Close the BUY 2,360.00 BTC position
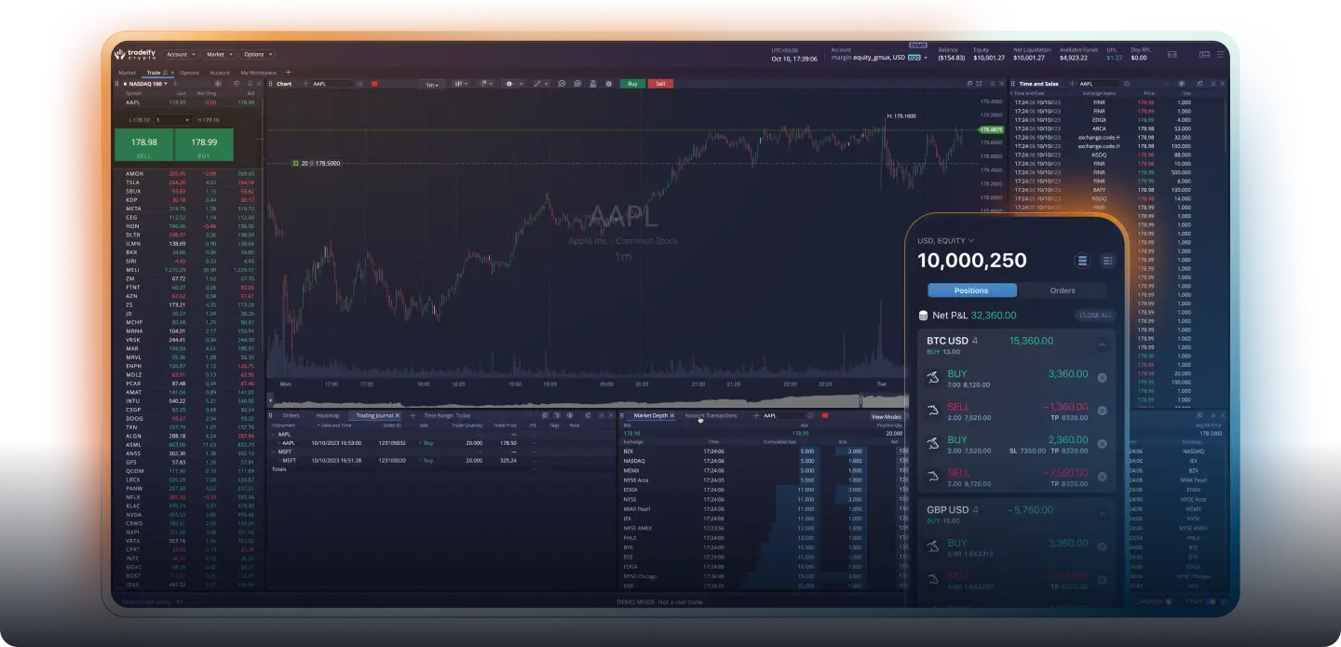Image resolution: width=1341 pixels, height=647 pixels. (1102, 444)
